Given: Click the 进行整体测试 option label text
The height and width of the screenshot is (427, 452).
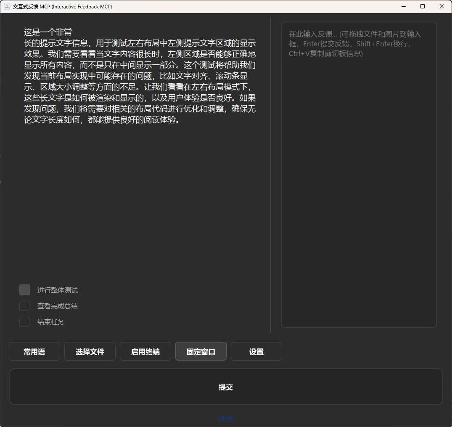Looking at the screenshot, I should coord(58,290).
